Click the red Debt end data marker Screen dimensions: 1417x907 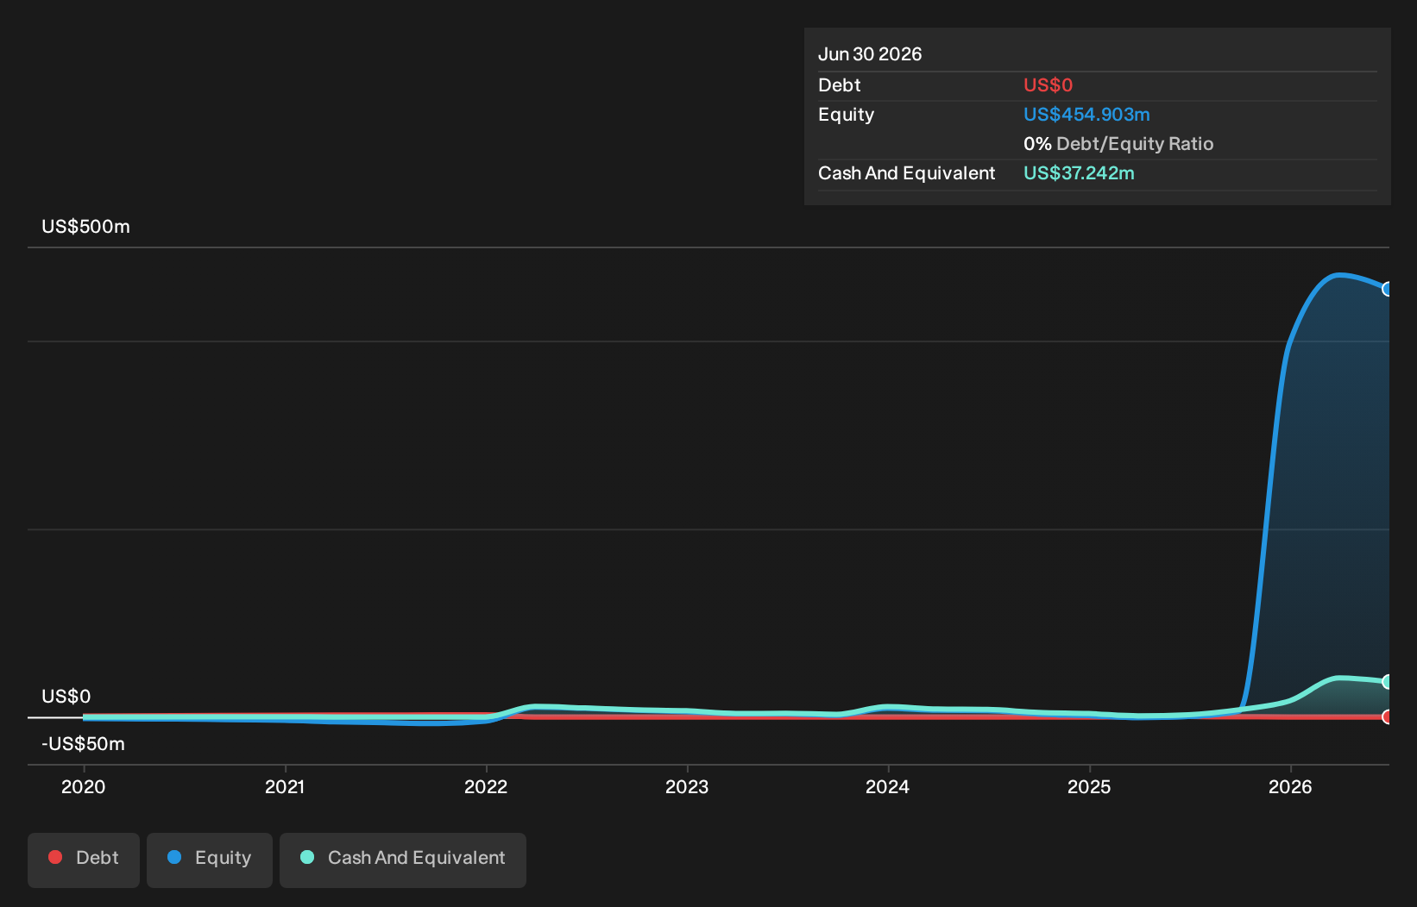coord(1387,716)
